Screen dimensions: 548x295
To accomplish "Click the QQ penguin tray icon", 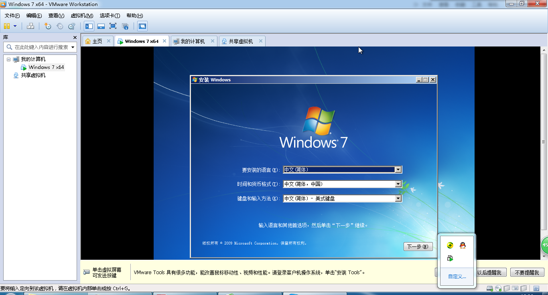I will click(x=463, y=245).
